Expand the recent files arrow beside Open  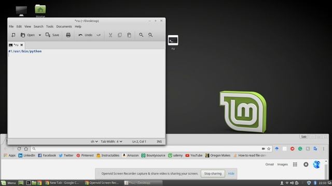click(x=40, y=35)
